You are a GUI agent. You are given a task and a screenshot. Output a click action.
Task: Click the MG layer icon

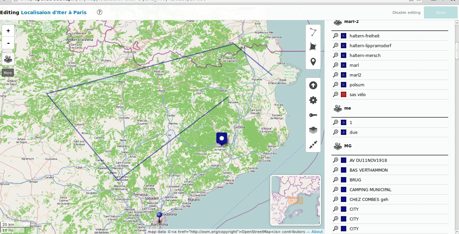click(x=338, y=146)
